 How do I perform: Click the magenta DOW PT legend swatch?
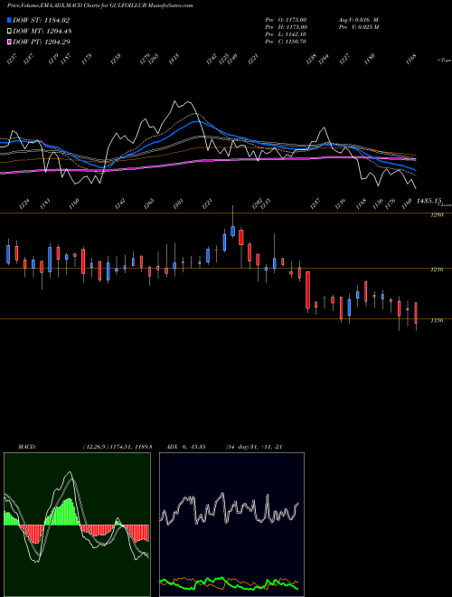click(x=9, y=42)
